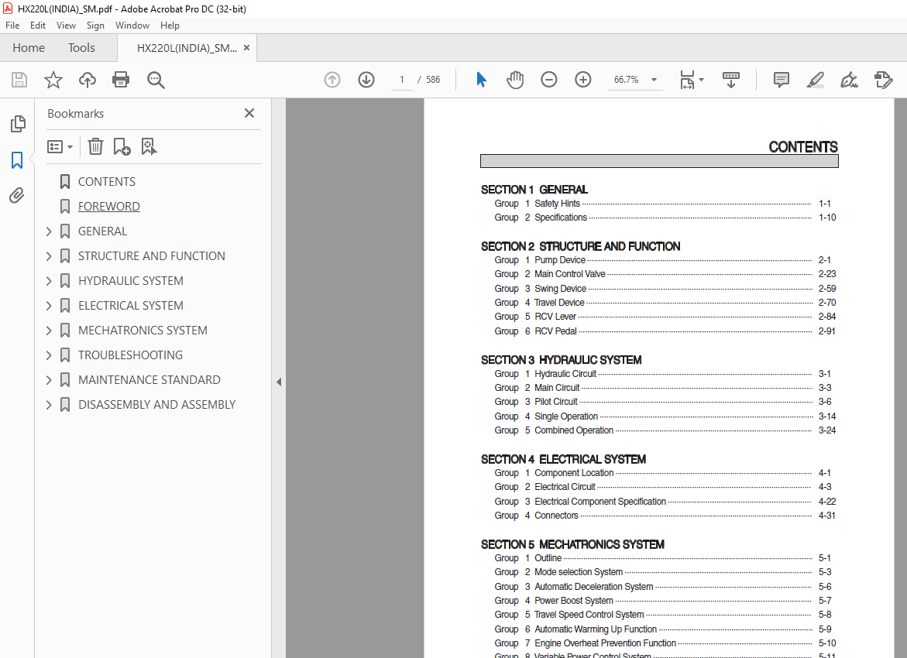Viewport: 907px width, 658px height.
Task: Expand the GENERAL bookmark
Action: (49, 231)
